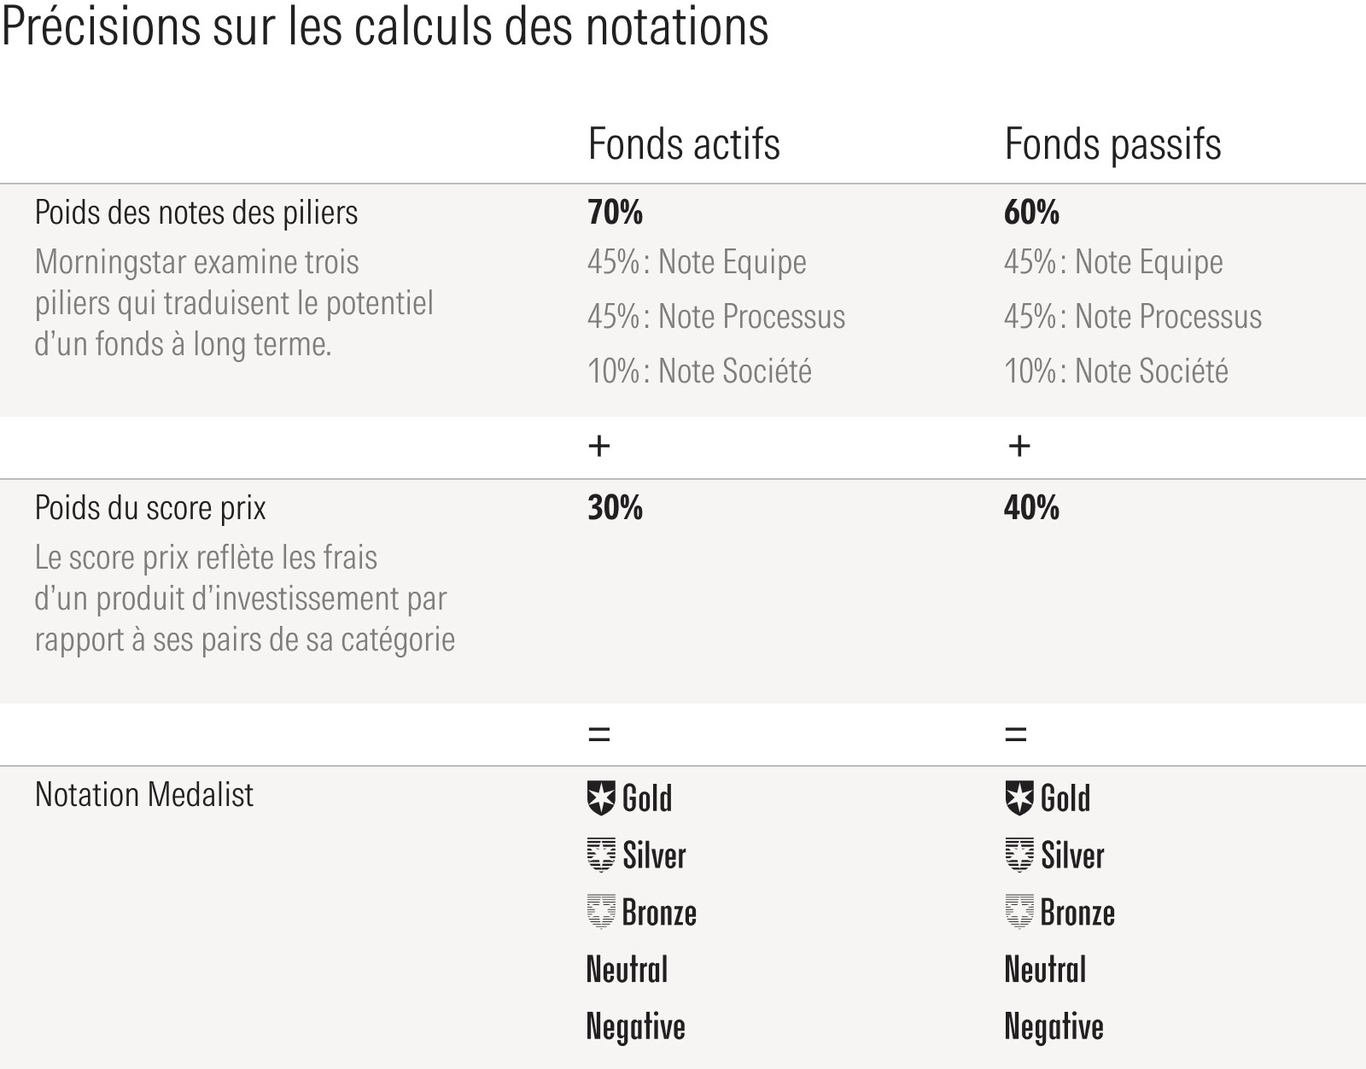The image size is (1366, 1069).
Task: Click the Neutral rating under Fonds actifs
Action: tap(627, 970)
